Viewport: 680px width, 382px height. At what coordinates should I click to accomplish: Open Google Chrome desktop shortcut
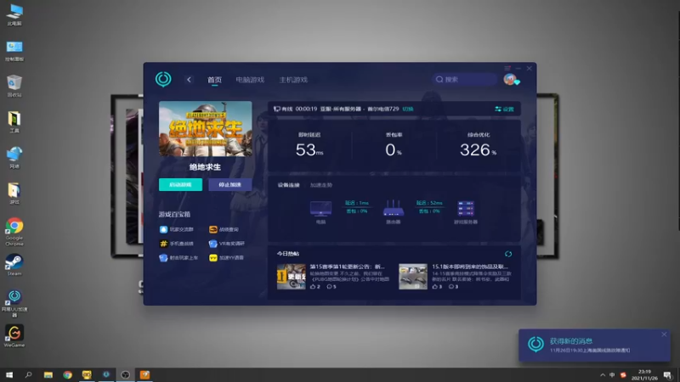14,232
